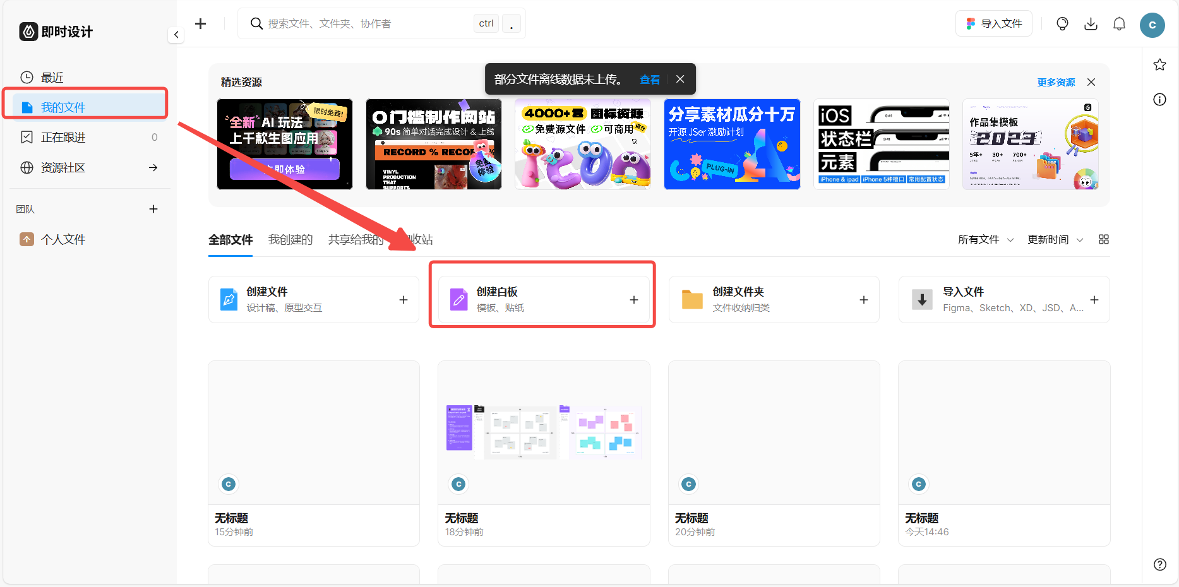This screenshot has width=1179, height=587.
Task: Click the download icon in the top bar
Action: tap(1091, 23)
